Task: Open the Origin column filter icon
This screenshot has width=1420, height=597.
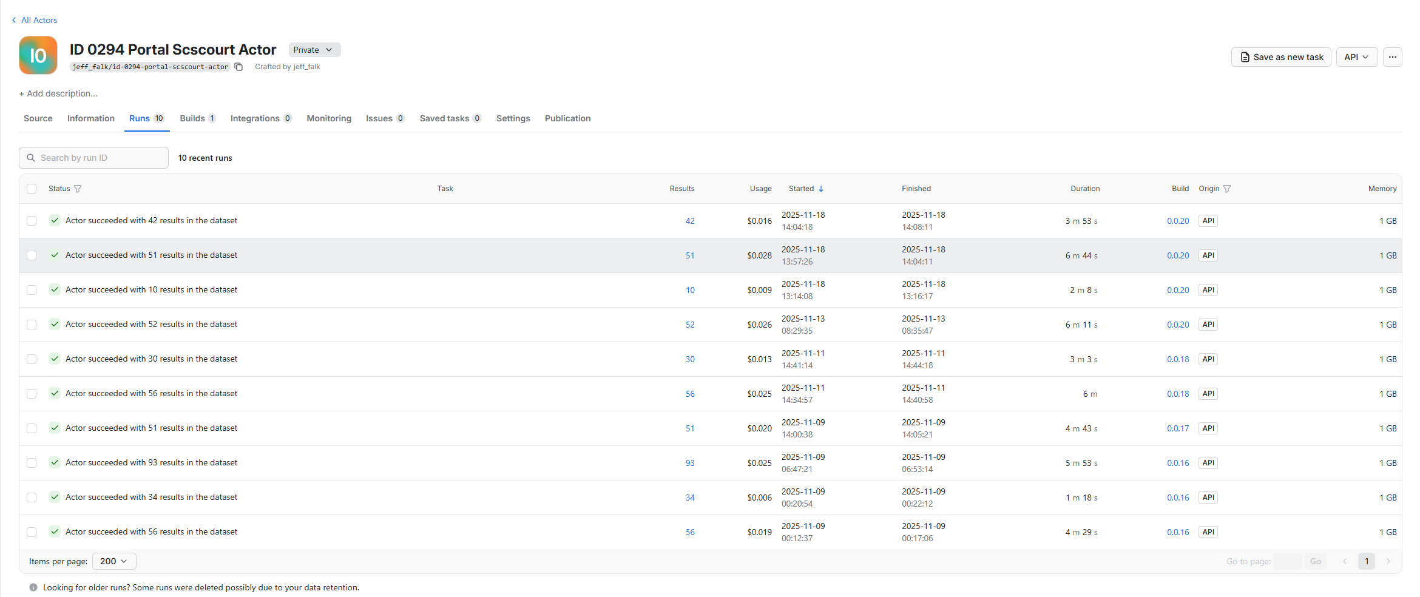Action: pos(1228,189)
